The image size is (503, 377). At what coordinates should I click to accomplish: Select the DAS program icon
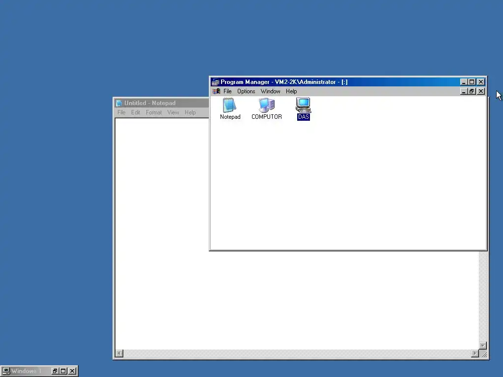tap(303, 108)
